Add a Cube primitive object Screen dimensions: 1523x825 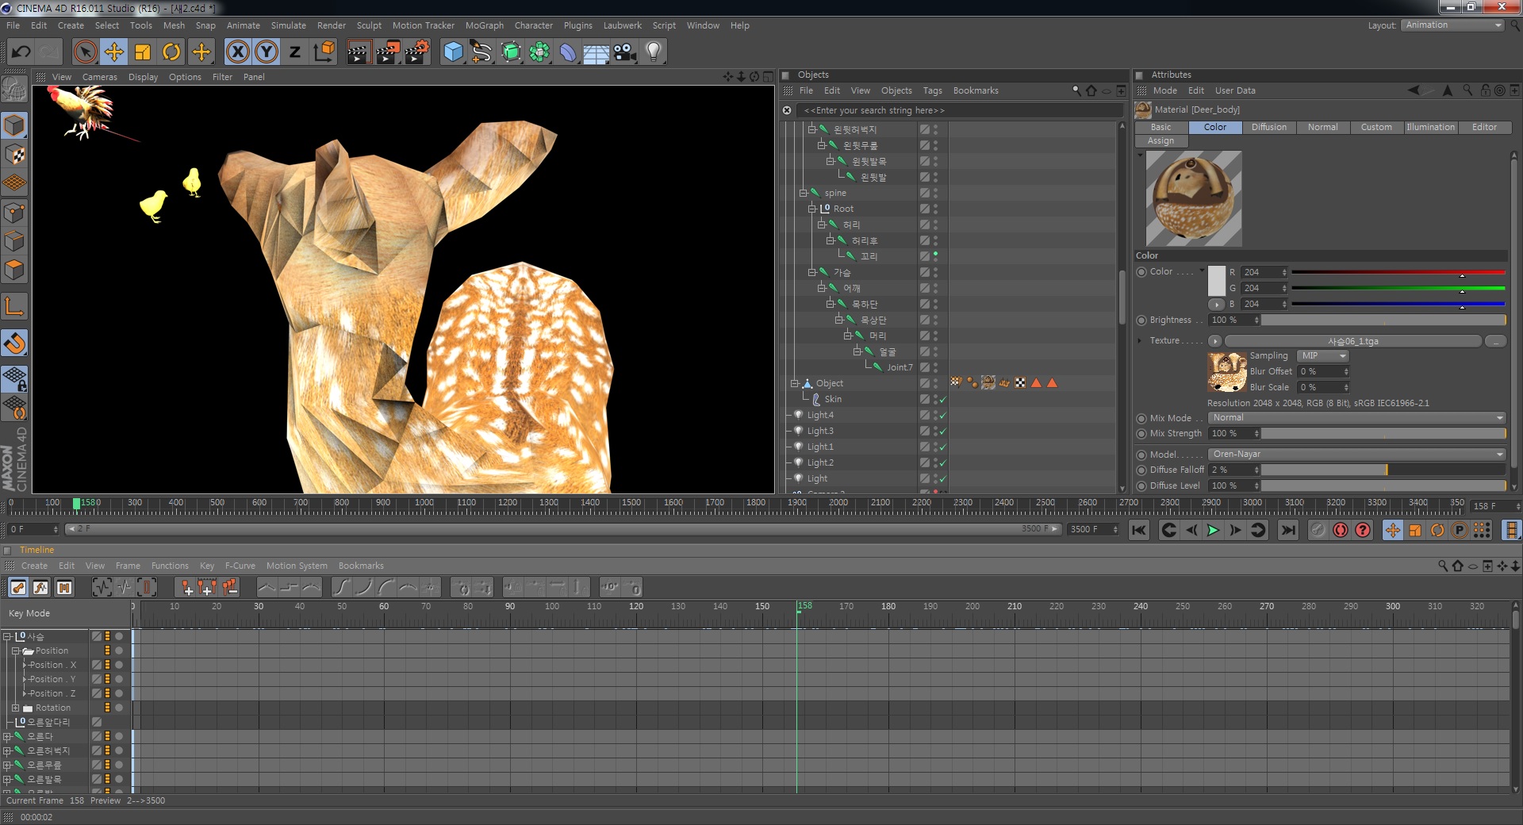pos(453,52)
